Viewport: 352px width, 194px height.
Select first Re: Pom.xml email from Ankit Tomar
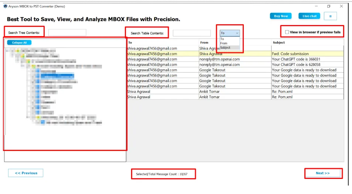click(x=235, y=91)
